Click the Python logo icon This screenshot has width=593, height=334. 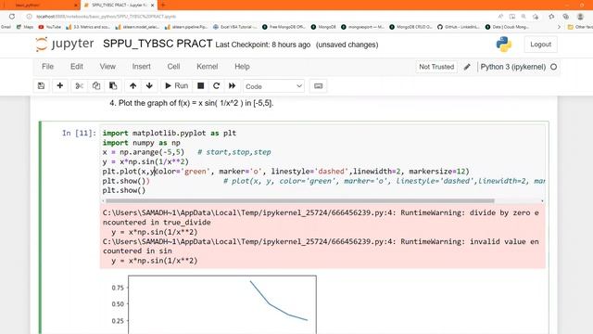coord(504,45)
